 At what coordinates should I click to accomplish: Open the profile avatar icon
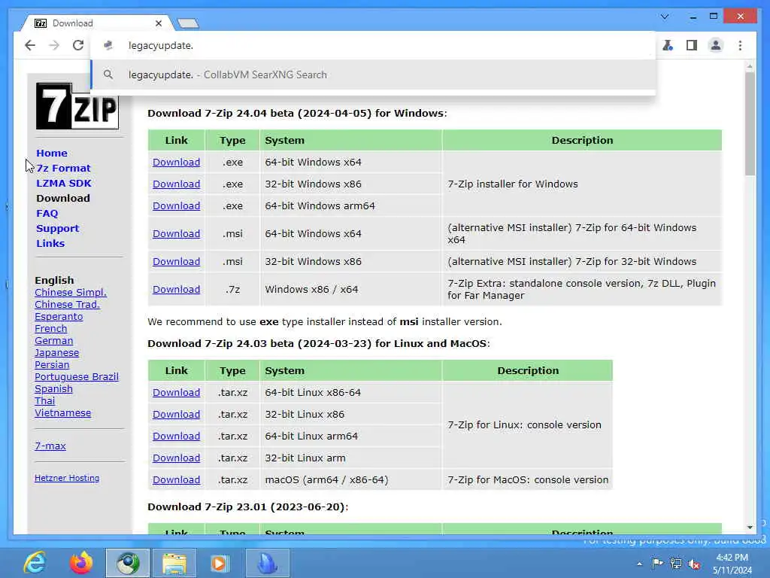(716, 45)
